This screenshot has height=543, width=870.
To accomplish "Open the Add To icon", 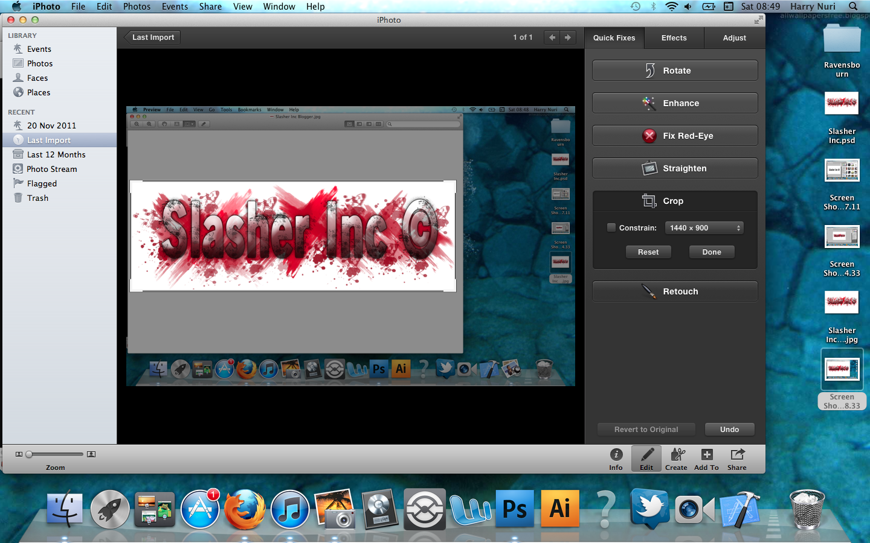I will click(x=706, y=459).
